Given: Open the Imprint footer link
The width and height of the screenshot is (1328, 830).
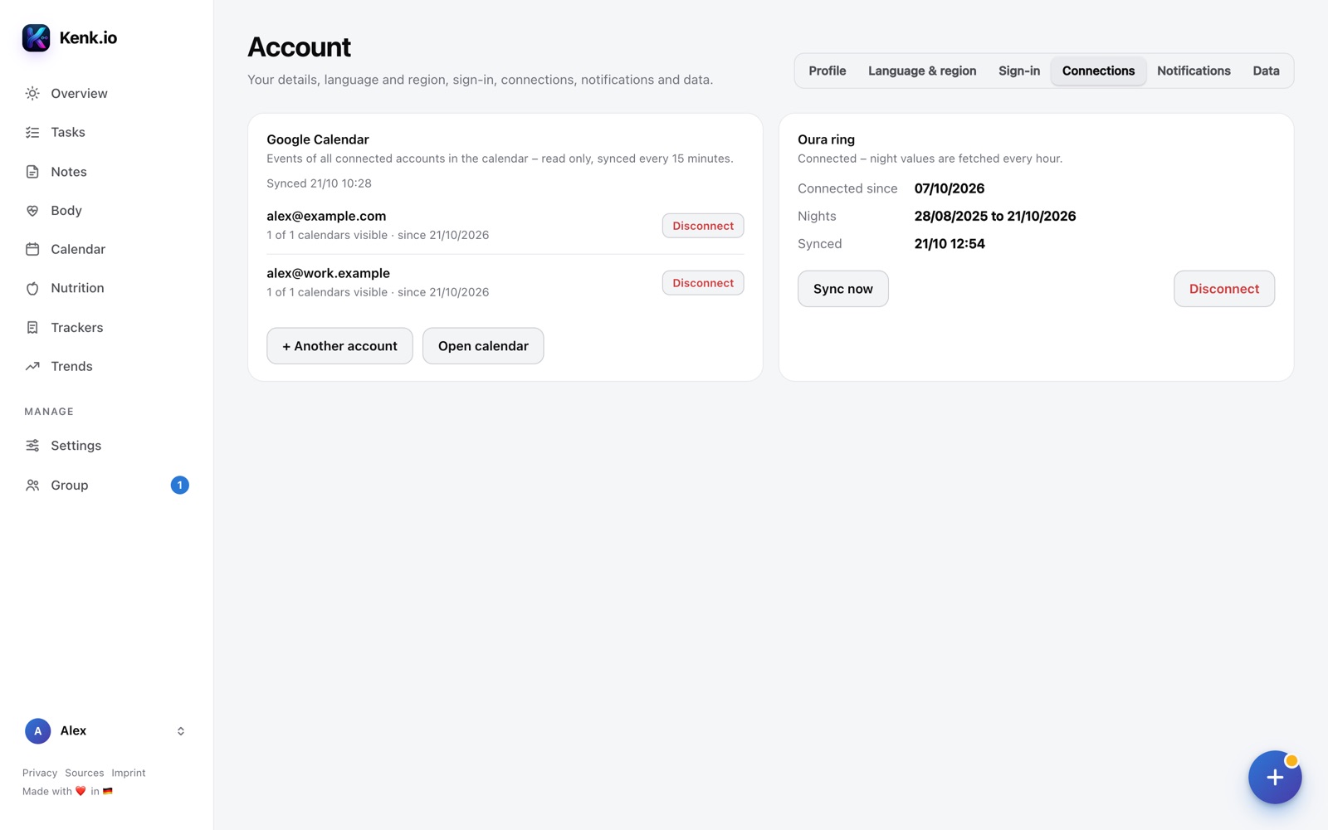Looking at the screenshot, I should [x=129, y=773].
